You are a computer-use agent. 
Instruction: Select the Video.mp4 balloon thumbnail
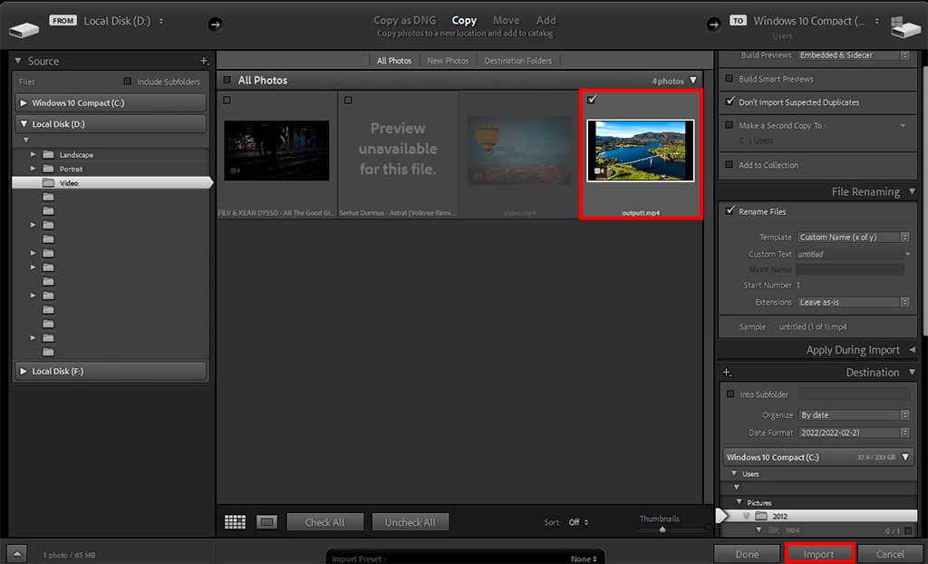519,150
